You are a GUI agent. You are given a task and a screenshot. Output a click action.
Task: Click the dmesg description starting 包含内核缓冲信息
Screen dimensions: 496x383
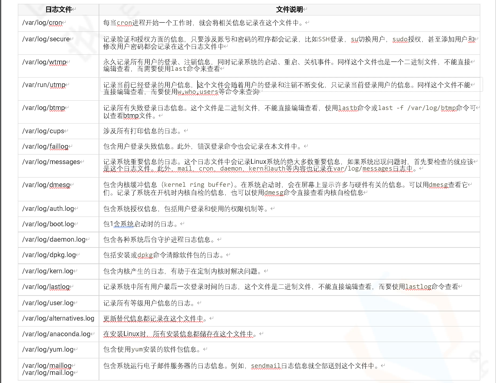pyautogui.click(x=285, y=189)
